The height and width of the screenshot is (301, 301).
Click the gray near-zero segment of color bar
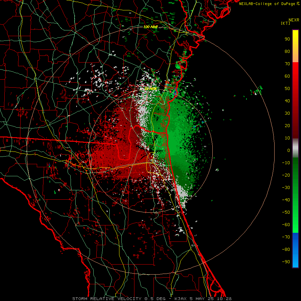pyautogui.click(x=295, y=148)
